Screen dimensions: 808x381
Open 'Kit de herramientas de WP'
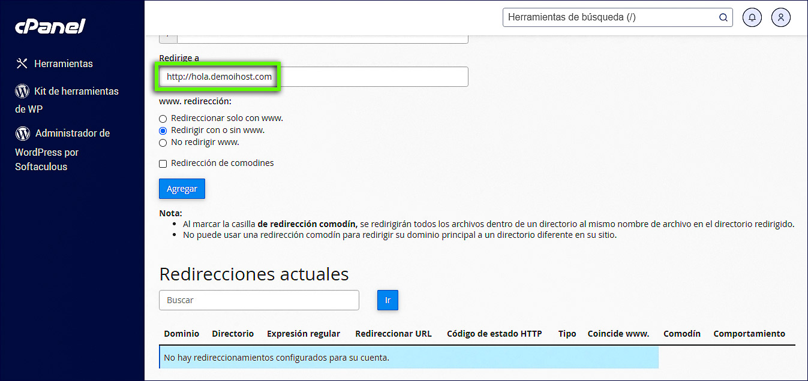click(66, 100)
